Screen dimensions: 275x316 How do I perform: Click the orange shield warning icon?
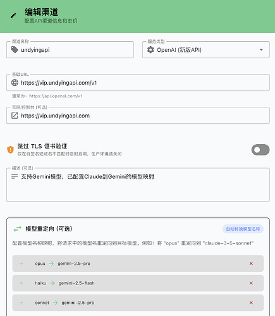pyautogui.click(x=10, y=150)
